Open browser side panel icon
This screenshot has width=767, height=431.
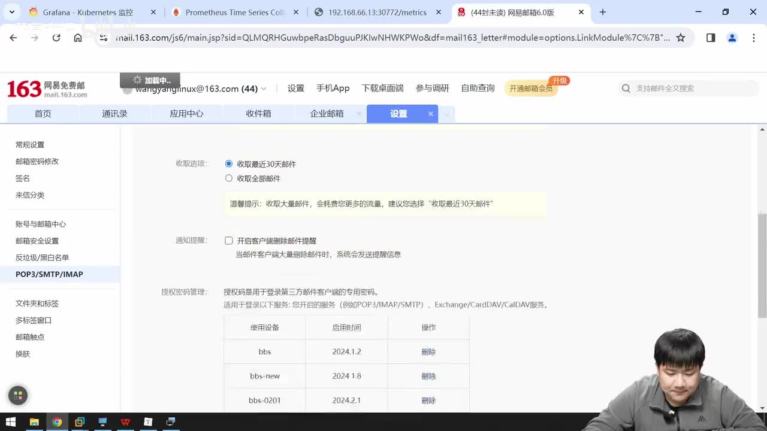711,38
